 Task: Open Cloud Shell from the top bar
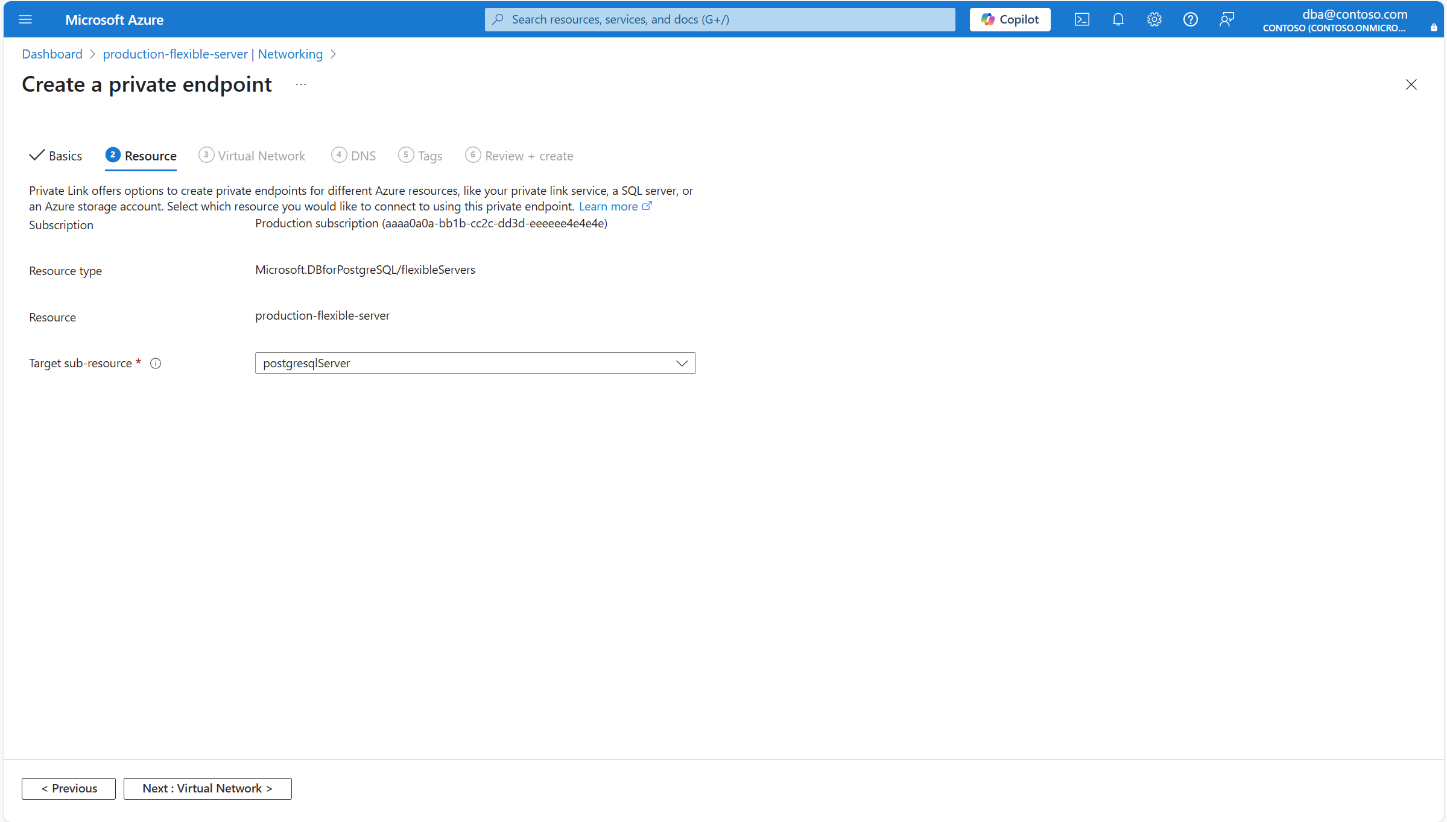(1081, 19)
